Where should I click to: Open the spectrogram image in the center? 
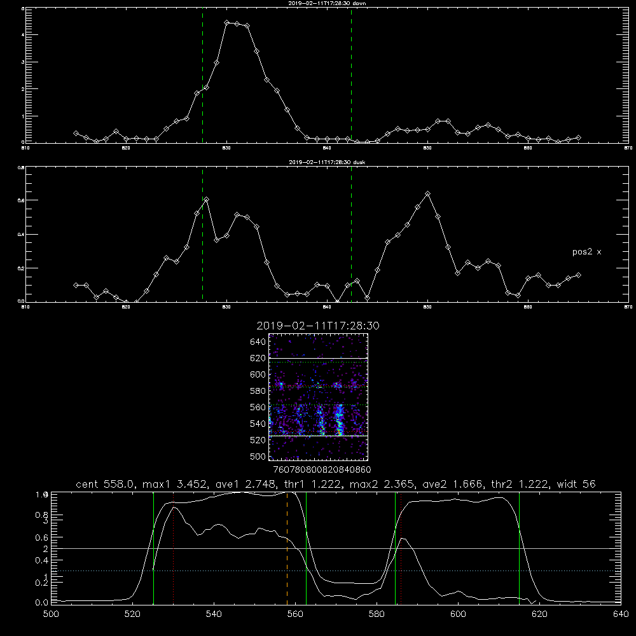click(319, 397)
